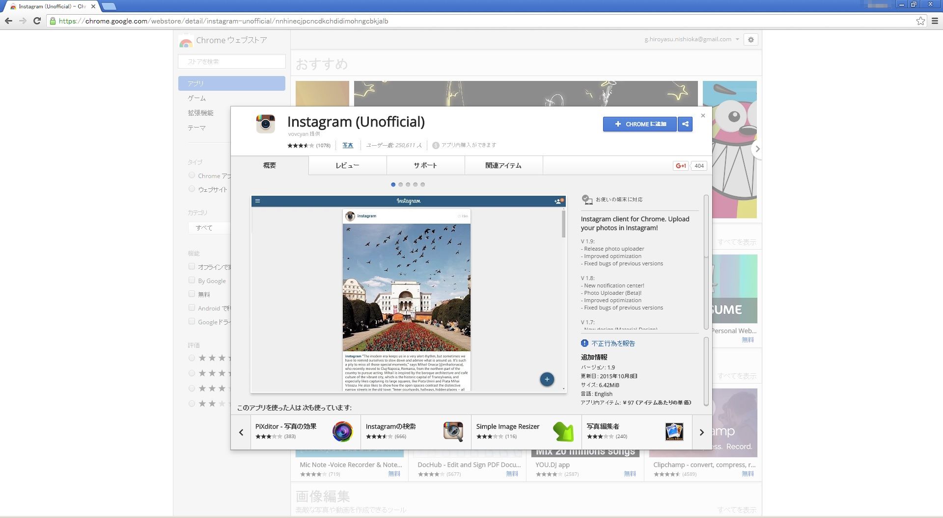Click the CHROME に追加 button
Image resolution: width=943 pixels, height=518 pixels.
(639, 124)
